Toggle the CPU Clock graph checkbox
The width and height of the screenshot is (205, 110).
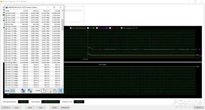(71, 28)
